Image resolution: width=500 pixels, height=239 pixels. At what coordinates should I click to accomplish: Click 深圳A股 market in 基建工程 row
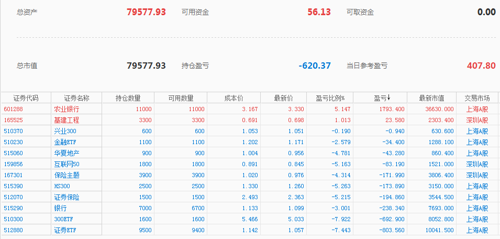(x=477, y=121)
